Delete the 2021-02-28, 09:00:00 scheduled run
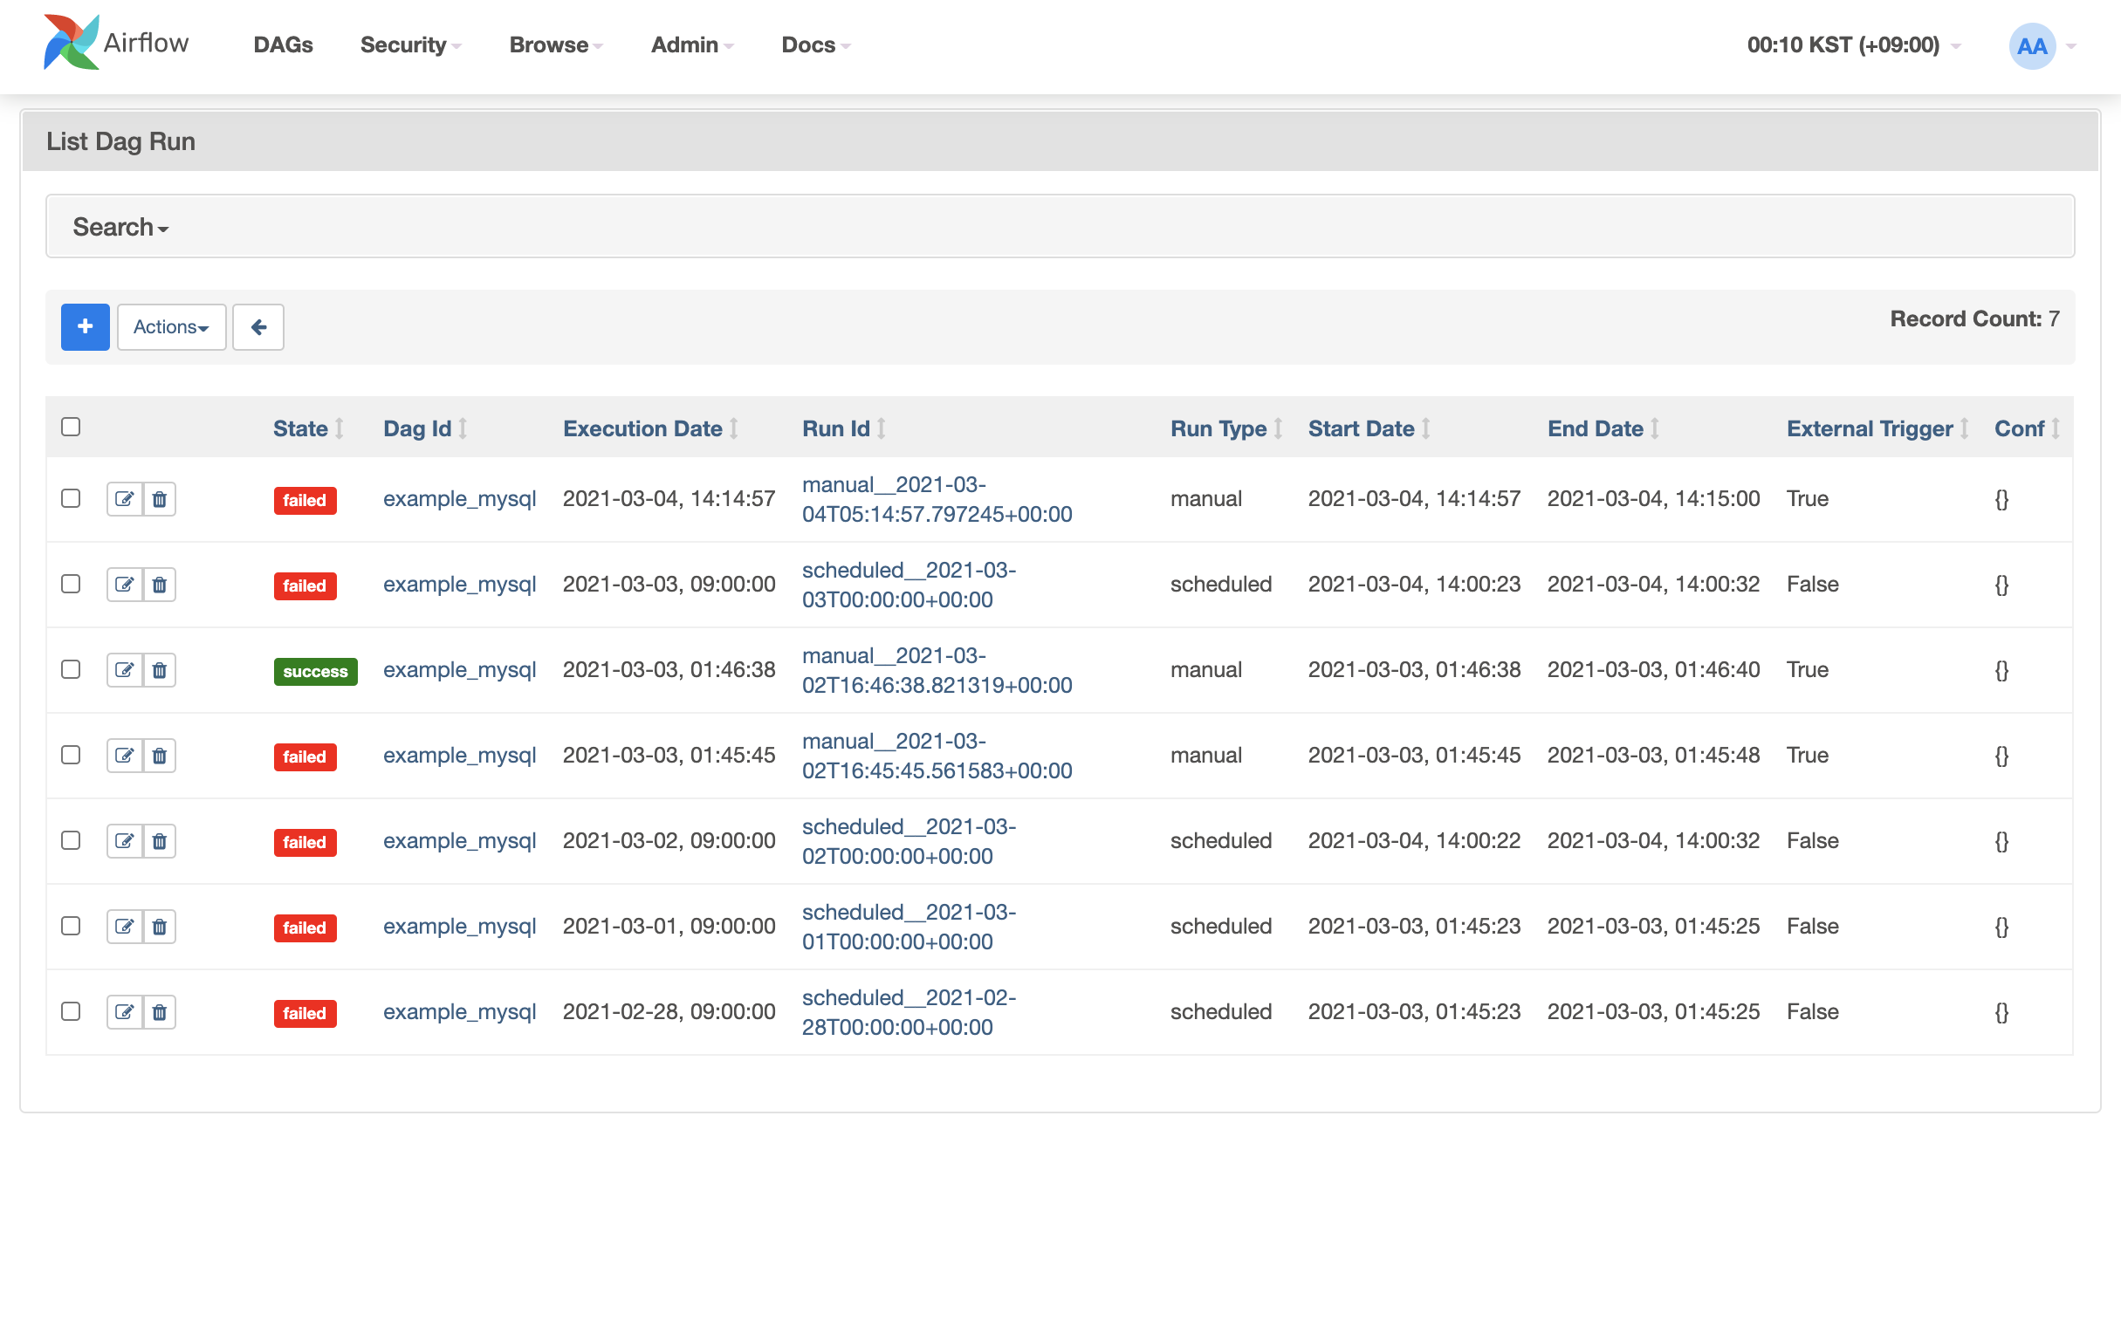This screenshot has width=2121, height=1328. (x=159, y=1012)
